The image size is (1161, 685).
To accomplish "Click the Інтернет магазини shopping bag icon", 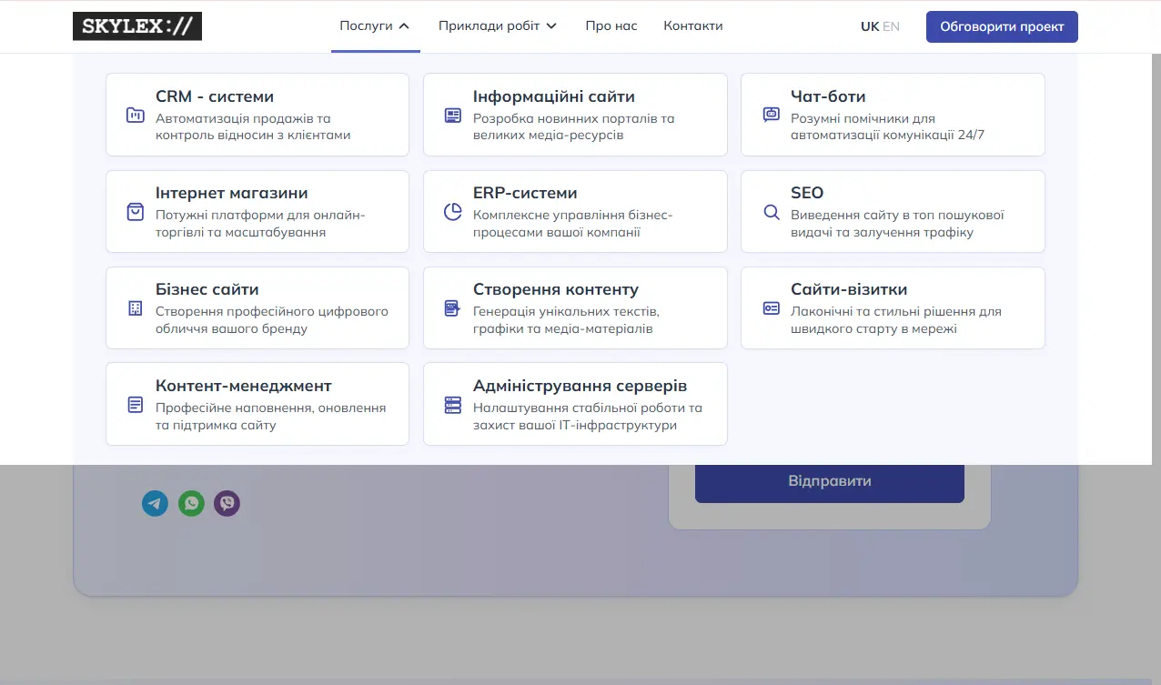I will pos(135,212).
